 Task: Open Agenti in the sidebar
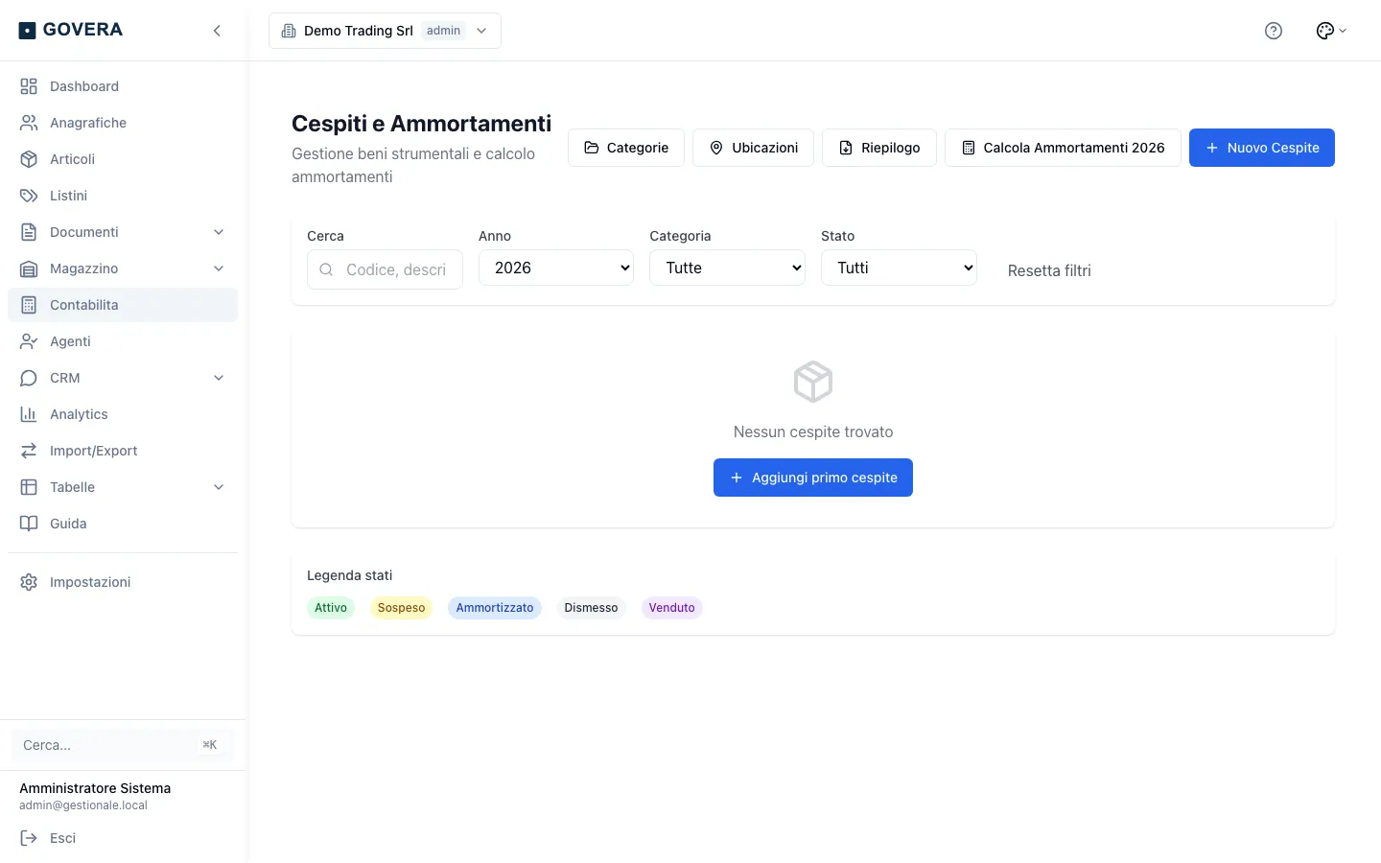coord(123,341)
